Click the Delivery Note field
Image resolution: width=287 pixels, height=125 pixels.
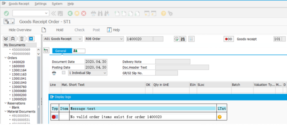173,62
